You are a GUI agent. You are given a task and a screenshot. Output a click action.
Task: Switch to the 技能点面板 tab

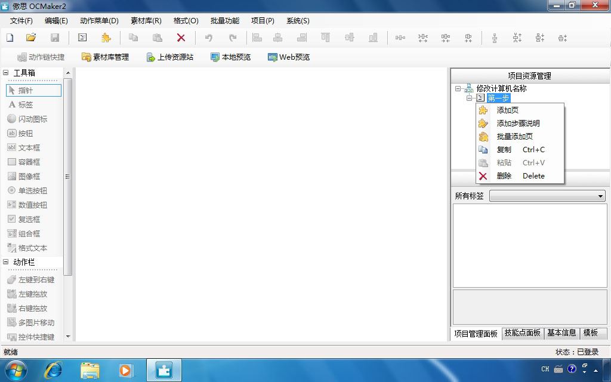(x=523, y=333)
